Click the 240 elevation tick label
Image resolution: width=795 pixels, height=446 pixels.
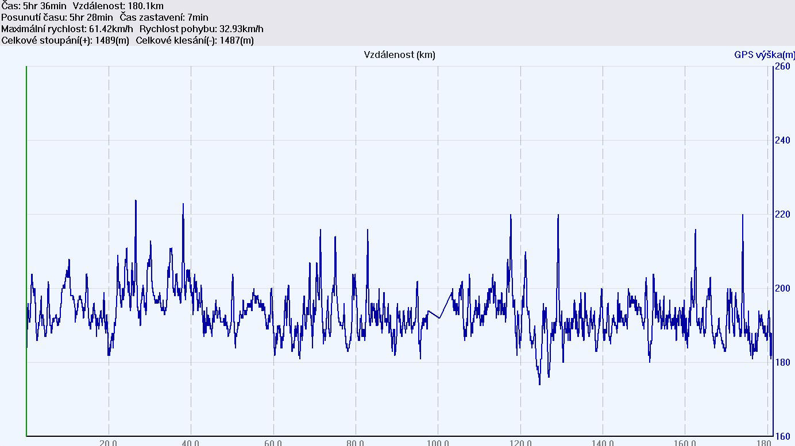[782, 141]
